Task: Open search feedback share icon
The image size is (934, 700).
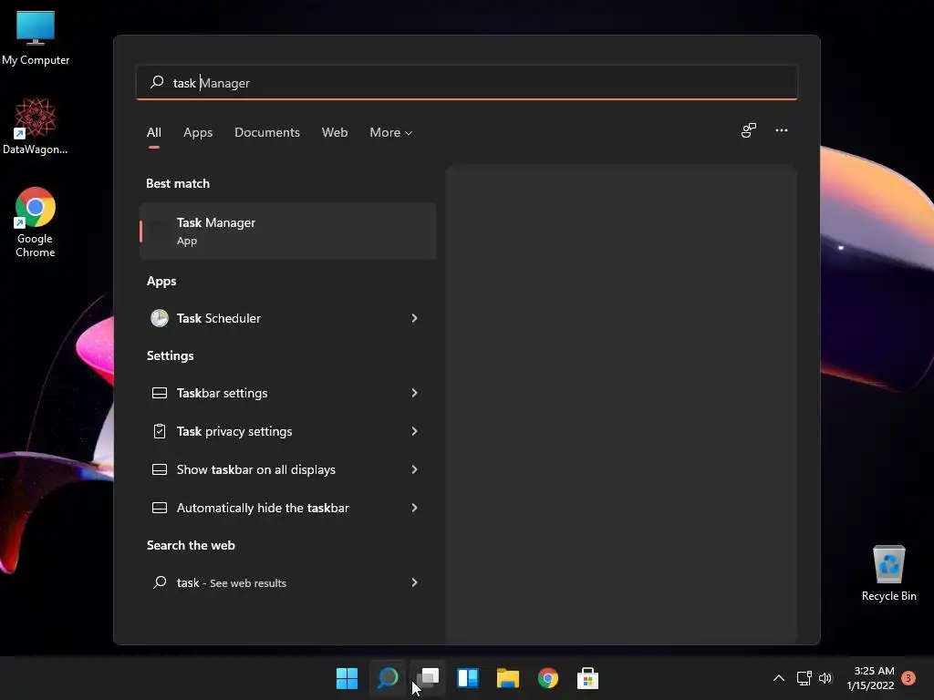Action: (x=749, y=130)
